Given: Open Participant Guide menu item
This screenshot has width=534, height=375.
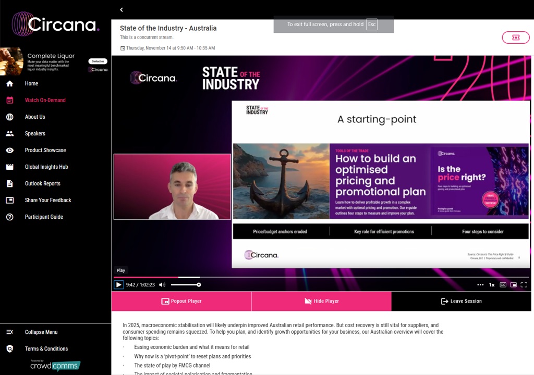Looking at the screenshot, I should (44, 217).
